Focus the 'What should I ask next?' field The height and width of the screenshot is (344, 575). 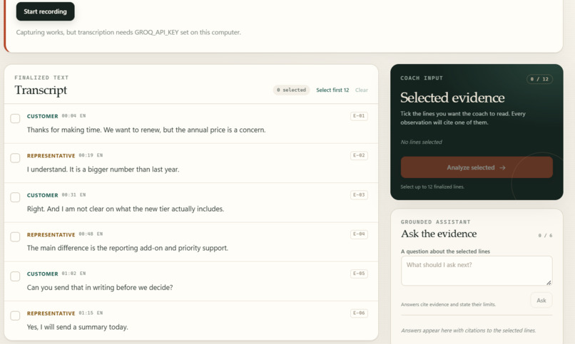(x=477, y=271)
